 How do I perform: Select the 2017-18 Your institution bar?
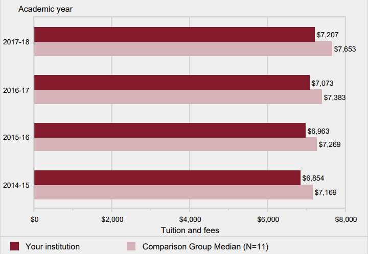coord(174,34)
